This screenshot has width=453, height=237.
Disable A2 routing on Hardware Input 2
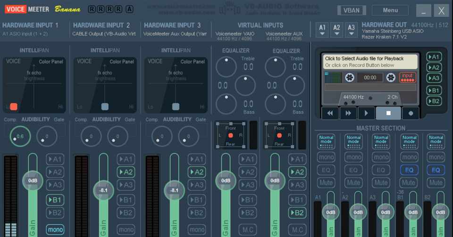click(x=126, y=172)
